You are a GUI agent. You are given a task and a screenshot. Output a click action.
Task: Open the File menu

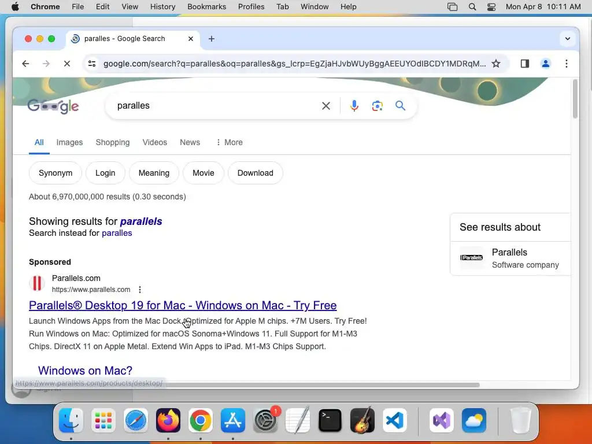point(78,6)
